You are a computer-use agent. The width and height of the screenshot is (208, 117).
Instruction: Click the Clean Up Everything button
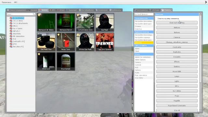(177, 23)
